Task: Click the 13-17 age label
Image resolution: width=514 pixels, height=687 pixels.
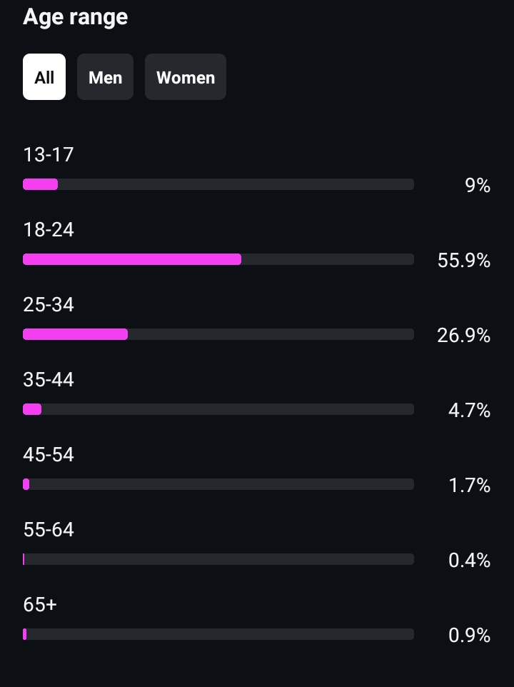Action: tap(48, 155)
